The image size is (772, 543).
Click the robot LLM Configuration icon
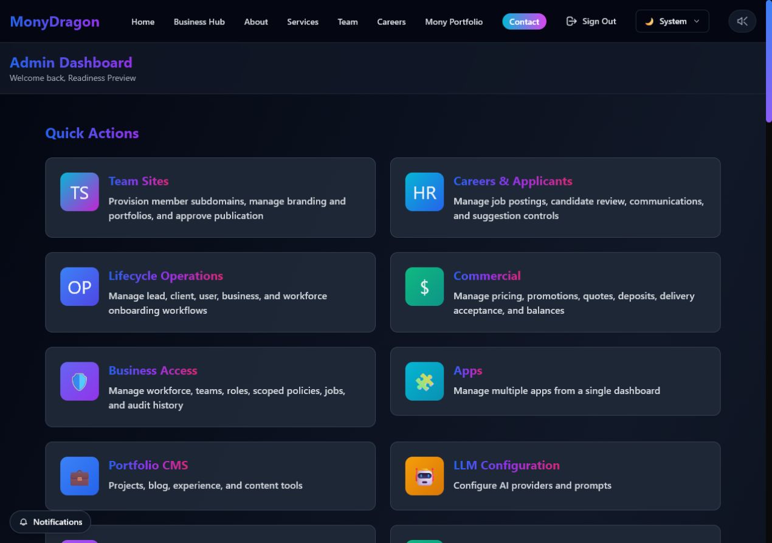[x=424, y=477]
